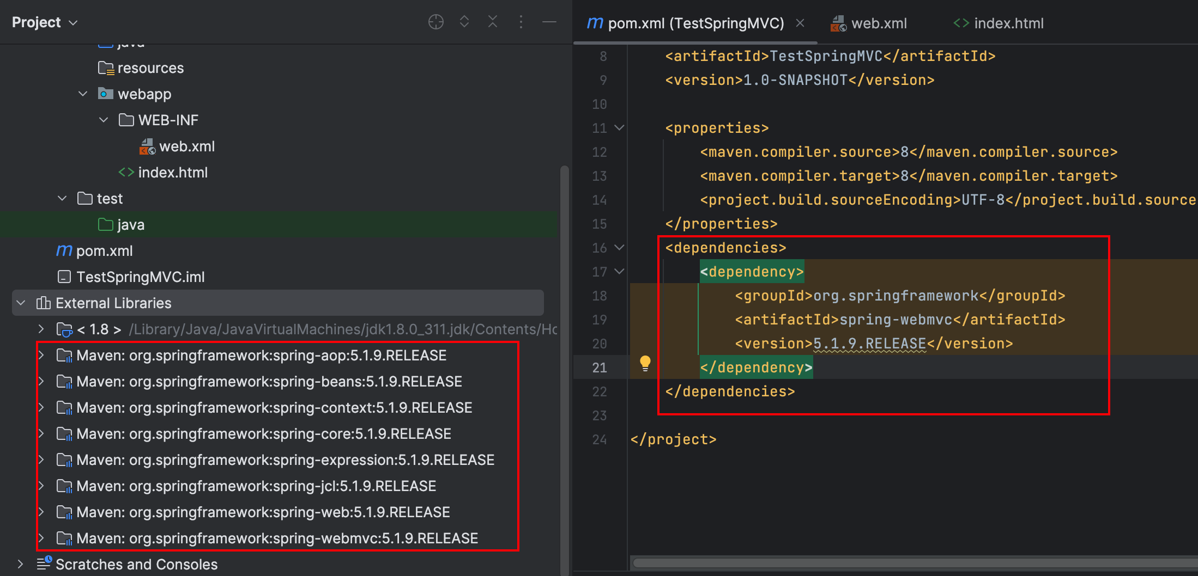Click the Expand/Collapse All icon in the Project toolbar
Viewport: 1198px width, 576px height.
(x=464, y=22)
